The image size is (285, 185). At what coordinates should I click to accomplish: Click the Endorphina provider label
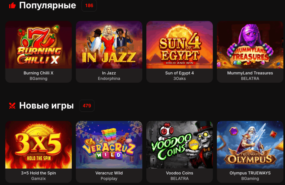pyautogui.click(x=109, y=78)
